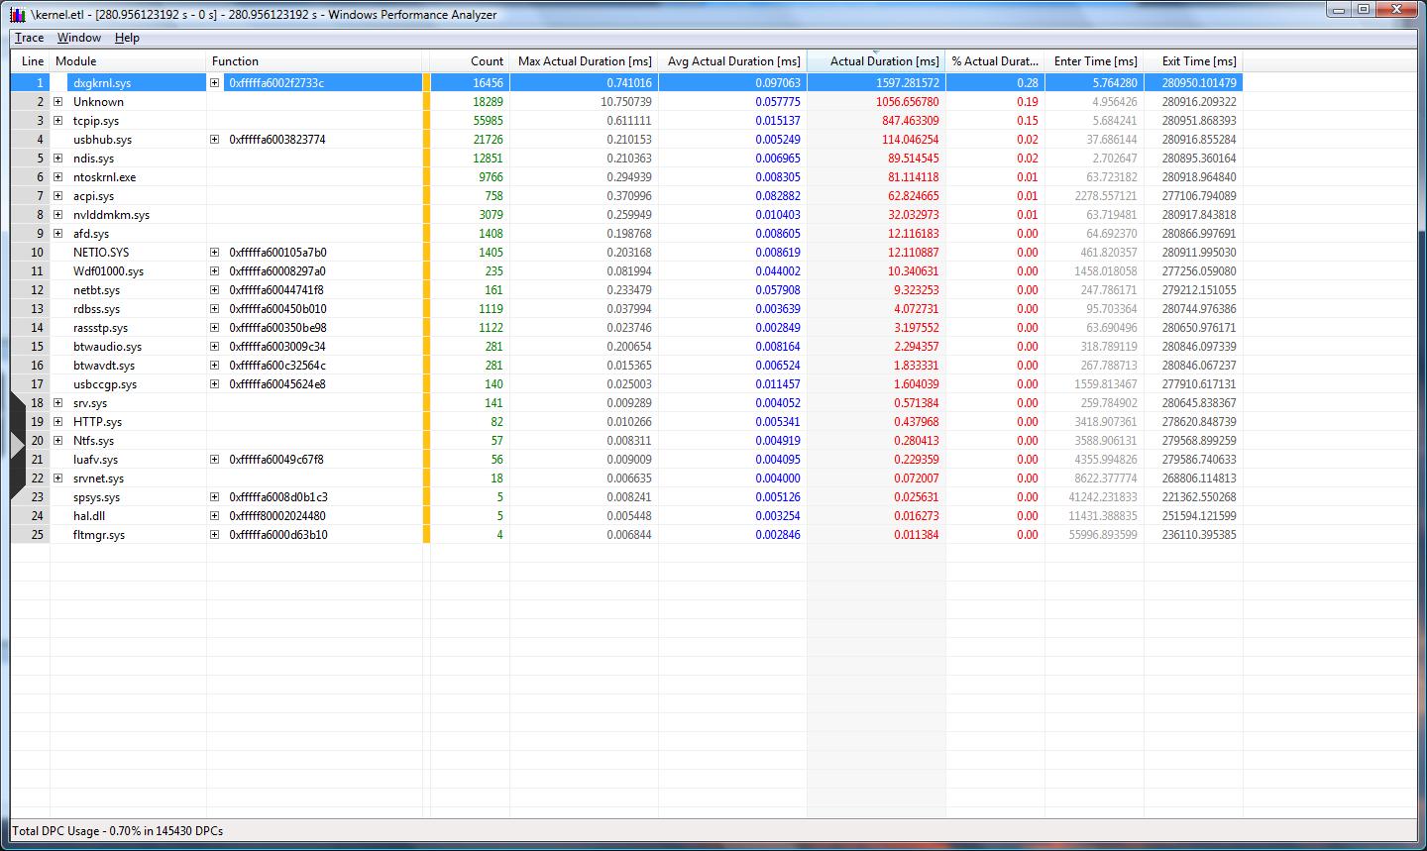Sort by the Count column header
This screenshot has width=1427, height=851.
click(470, 61)
